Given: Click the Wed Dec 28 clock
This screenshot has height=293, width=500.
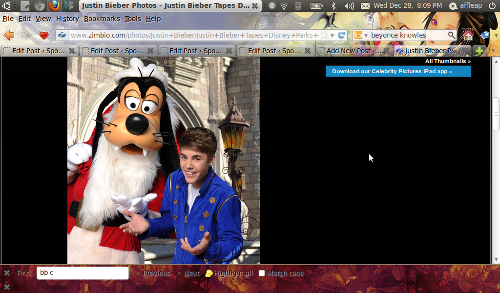Looking at the screenshot, I should pyautogui.click(x=408, y=5).
